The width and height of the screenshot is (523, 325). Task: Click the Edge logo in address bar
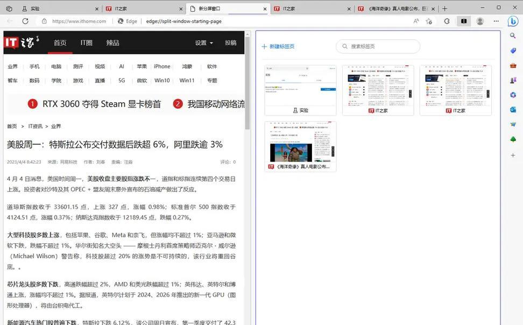click(x=121, y=21)
